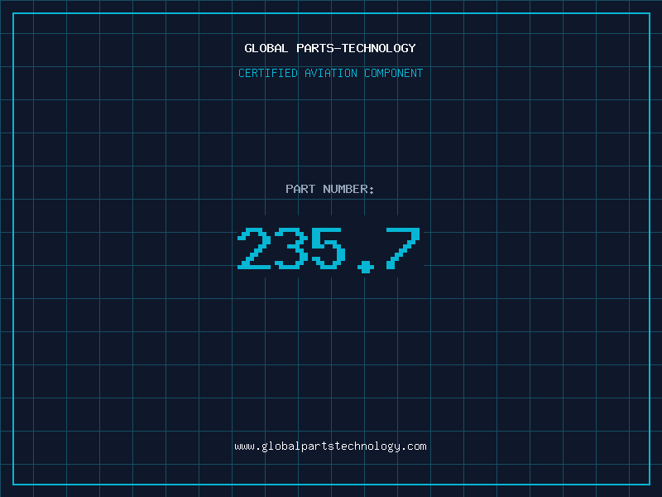Select the part number value 235.7
The width and height of the screenshot is (662, 497).
pos(329,250)
